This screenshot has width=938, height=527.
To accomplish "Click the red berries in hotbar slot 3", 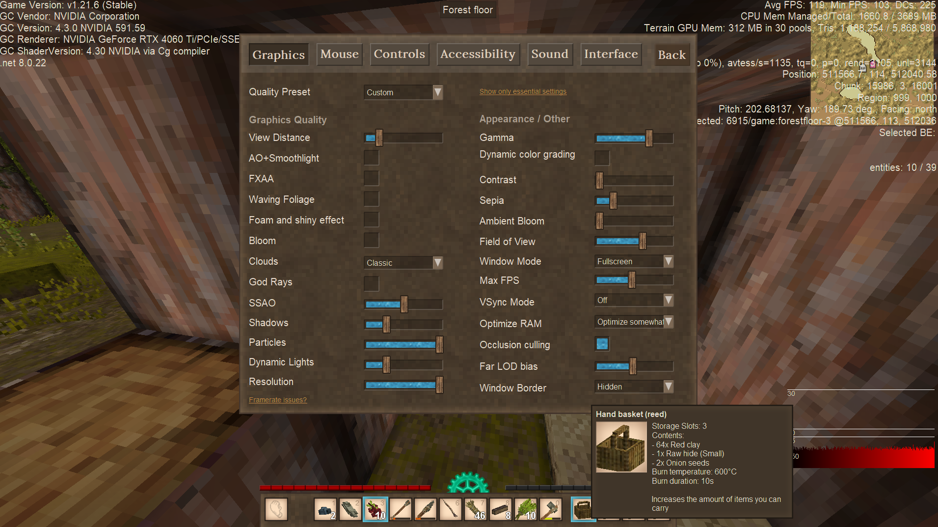I will 375,509.
